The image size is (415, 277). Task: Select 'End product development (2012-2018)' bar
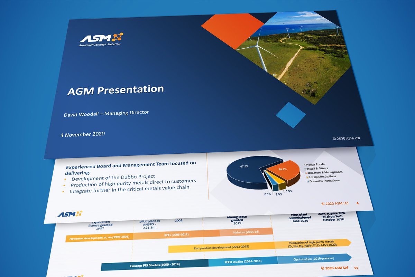point(221,248)
